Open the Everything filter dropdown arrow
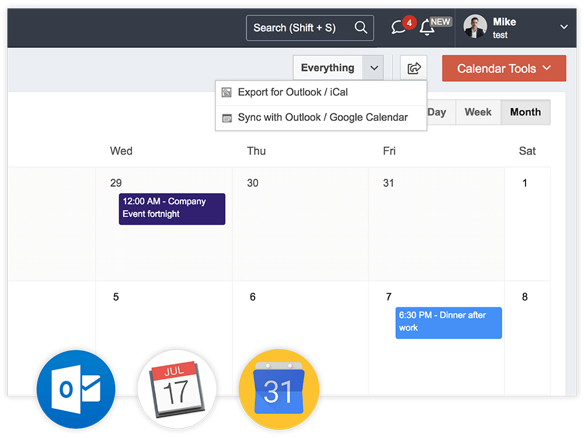Screen dimensions: 584x438 click(x=374, y=68)
